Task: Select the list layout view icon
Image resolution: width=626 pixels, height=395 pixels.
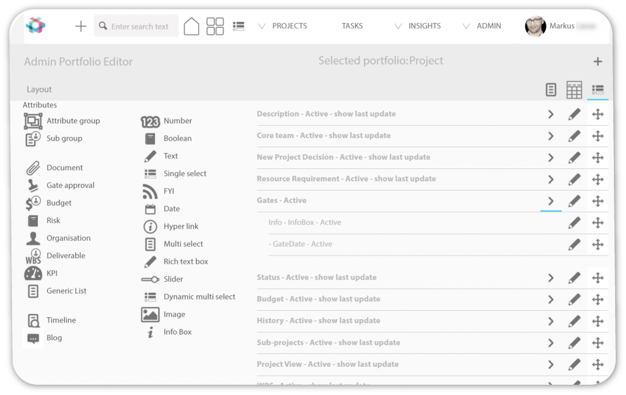Action: coord(598,90)
